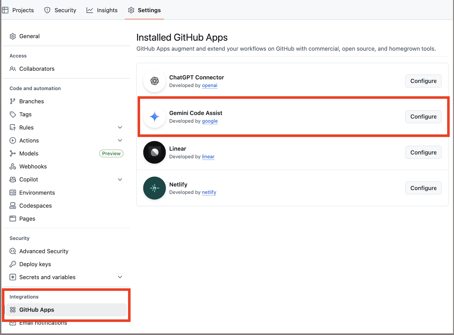The height and width of the screenshot is (335, 454).
Task: Click the Models icon in sidebar
Action: pyautogui.click(x=13, y=153)
